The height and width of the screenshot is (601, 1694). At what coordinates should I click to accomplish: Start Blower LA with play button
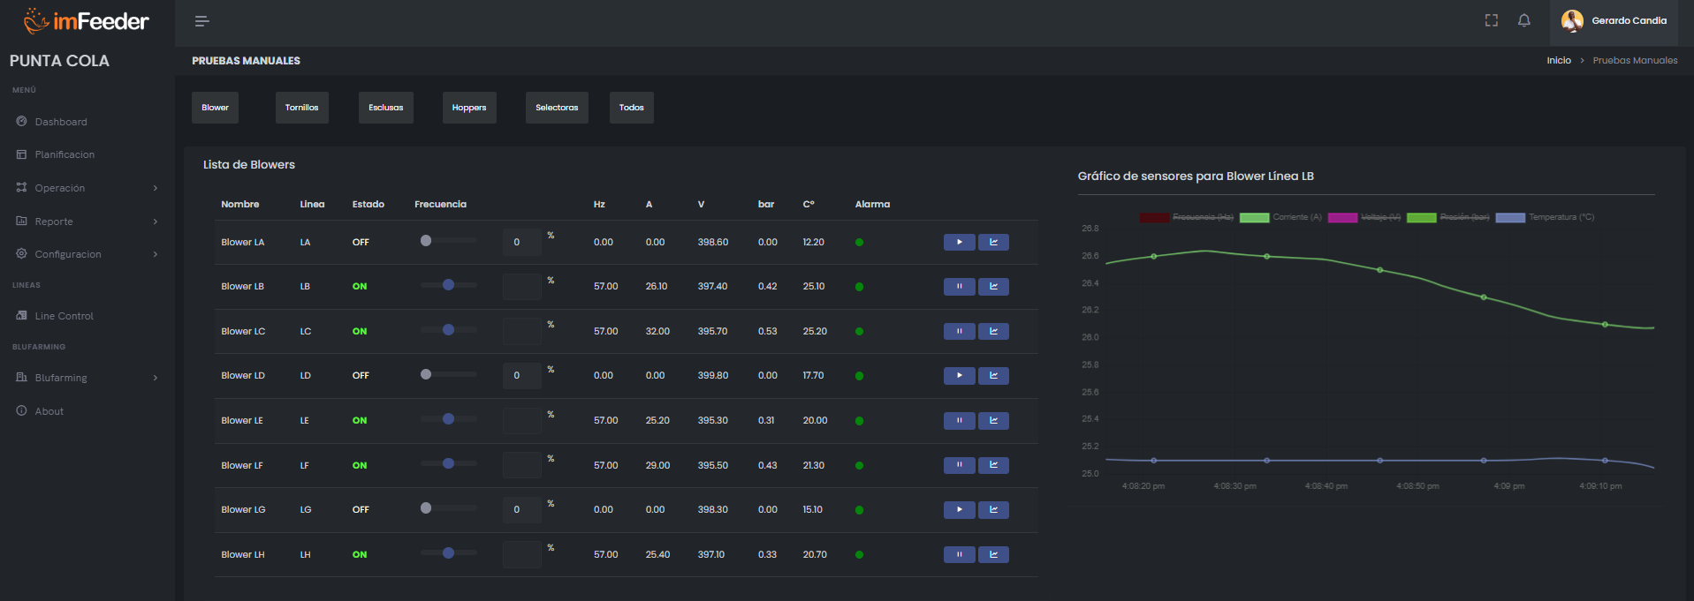point(960,242)
